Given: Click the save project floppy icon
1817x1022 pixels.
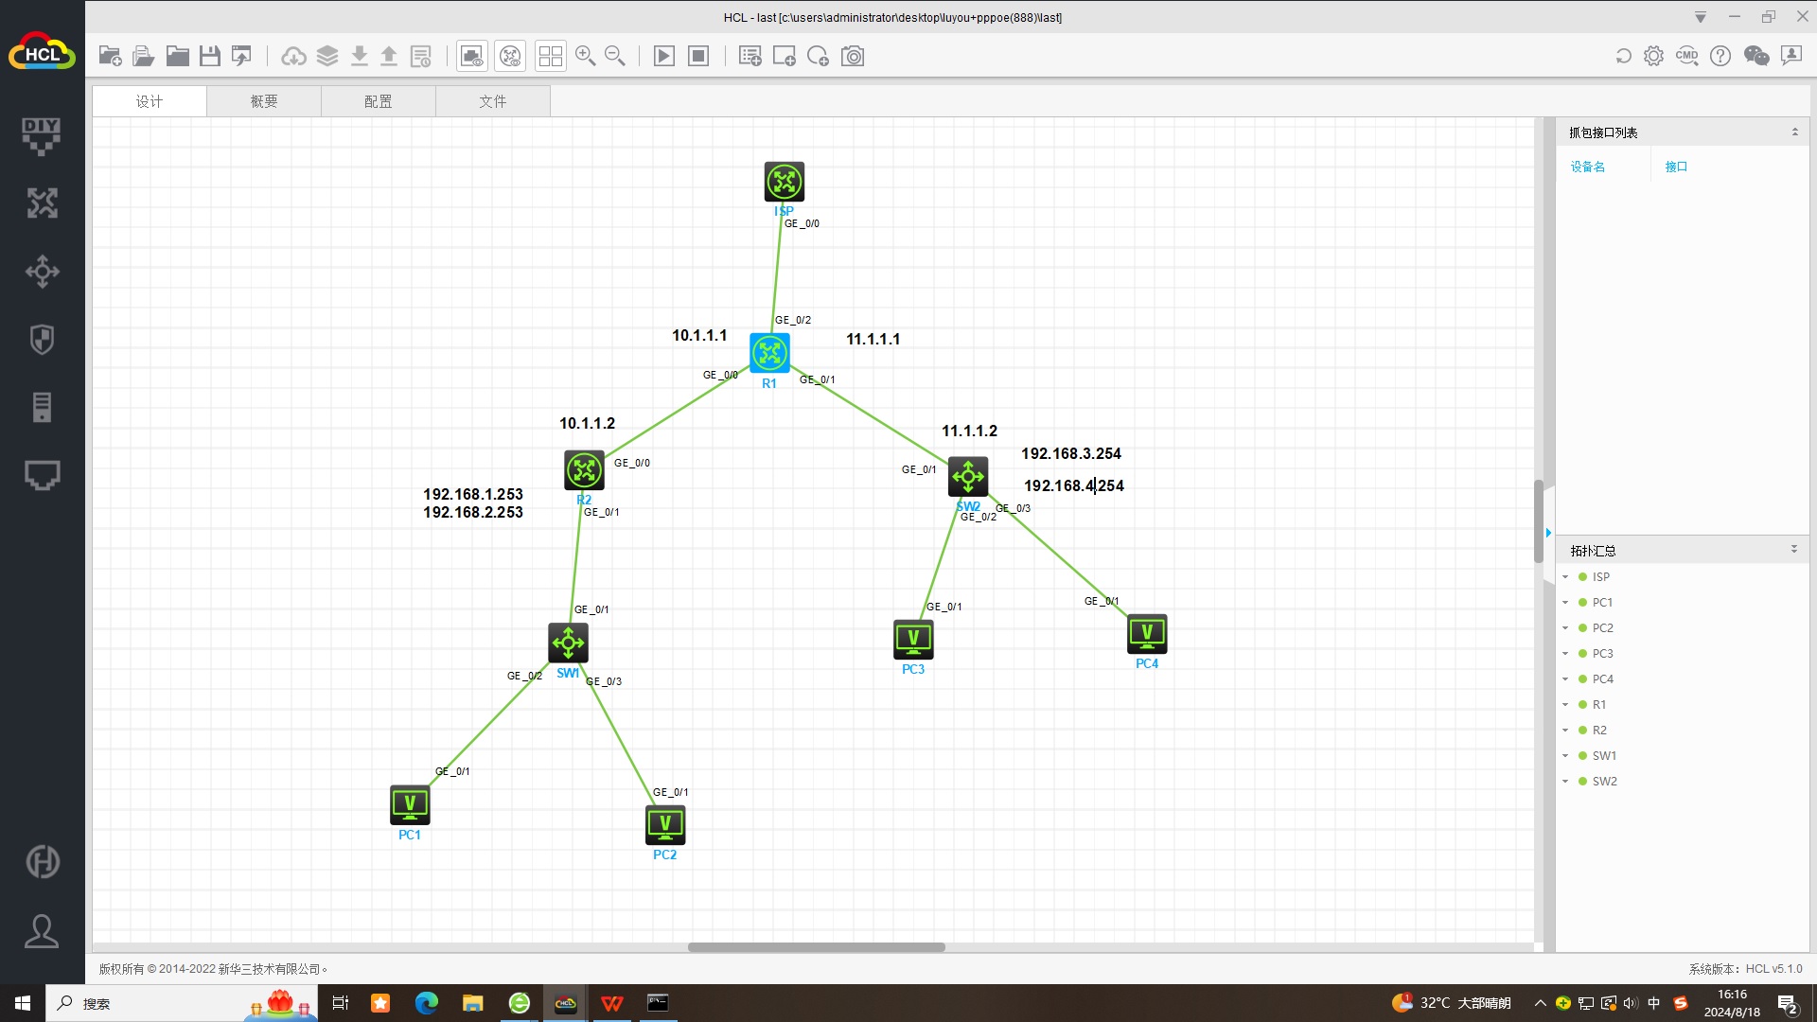Looking at the screenshot, I should [210, 57].
